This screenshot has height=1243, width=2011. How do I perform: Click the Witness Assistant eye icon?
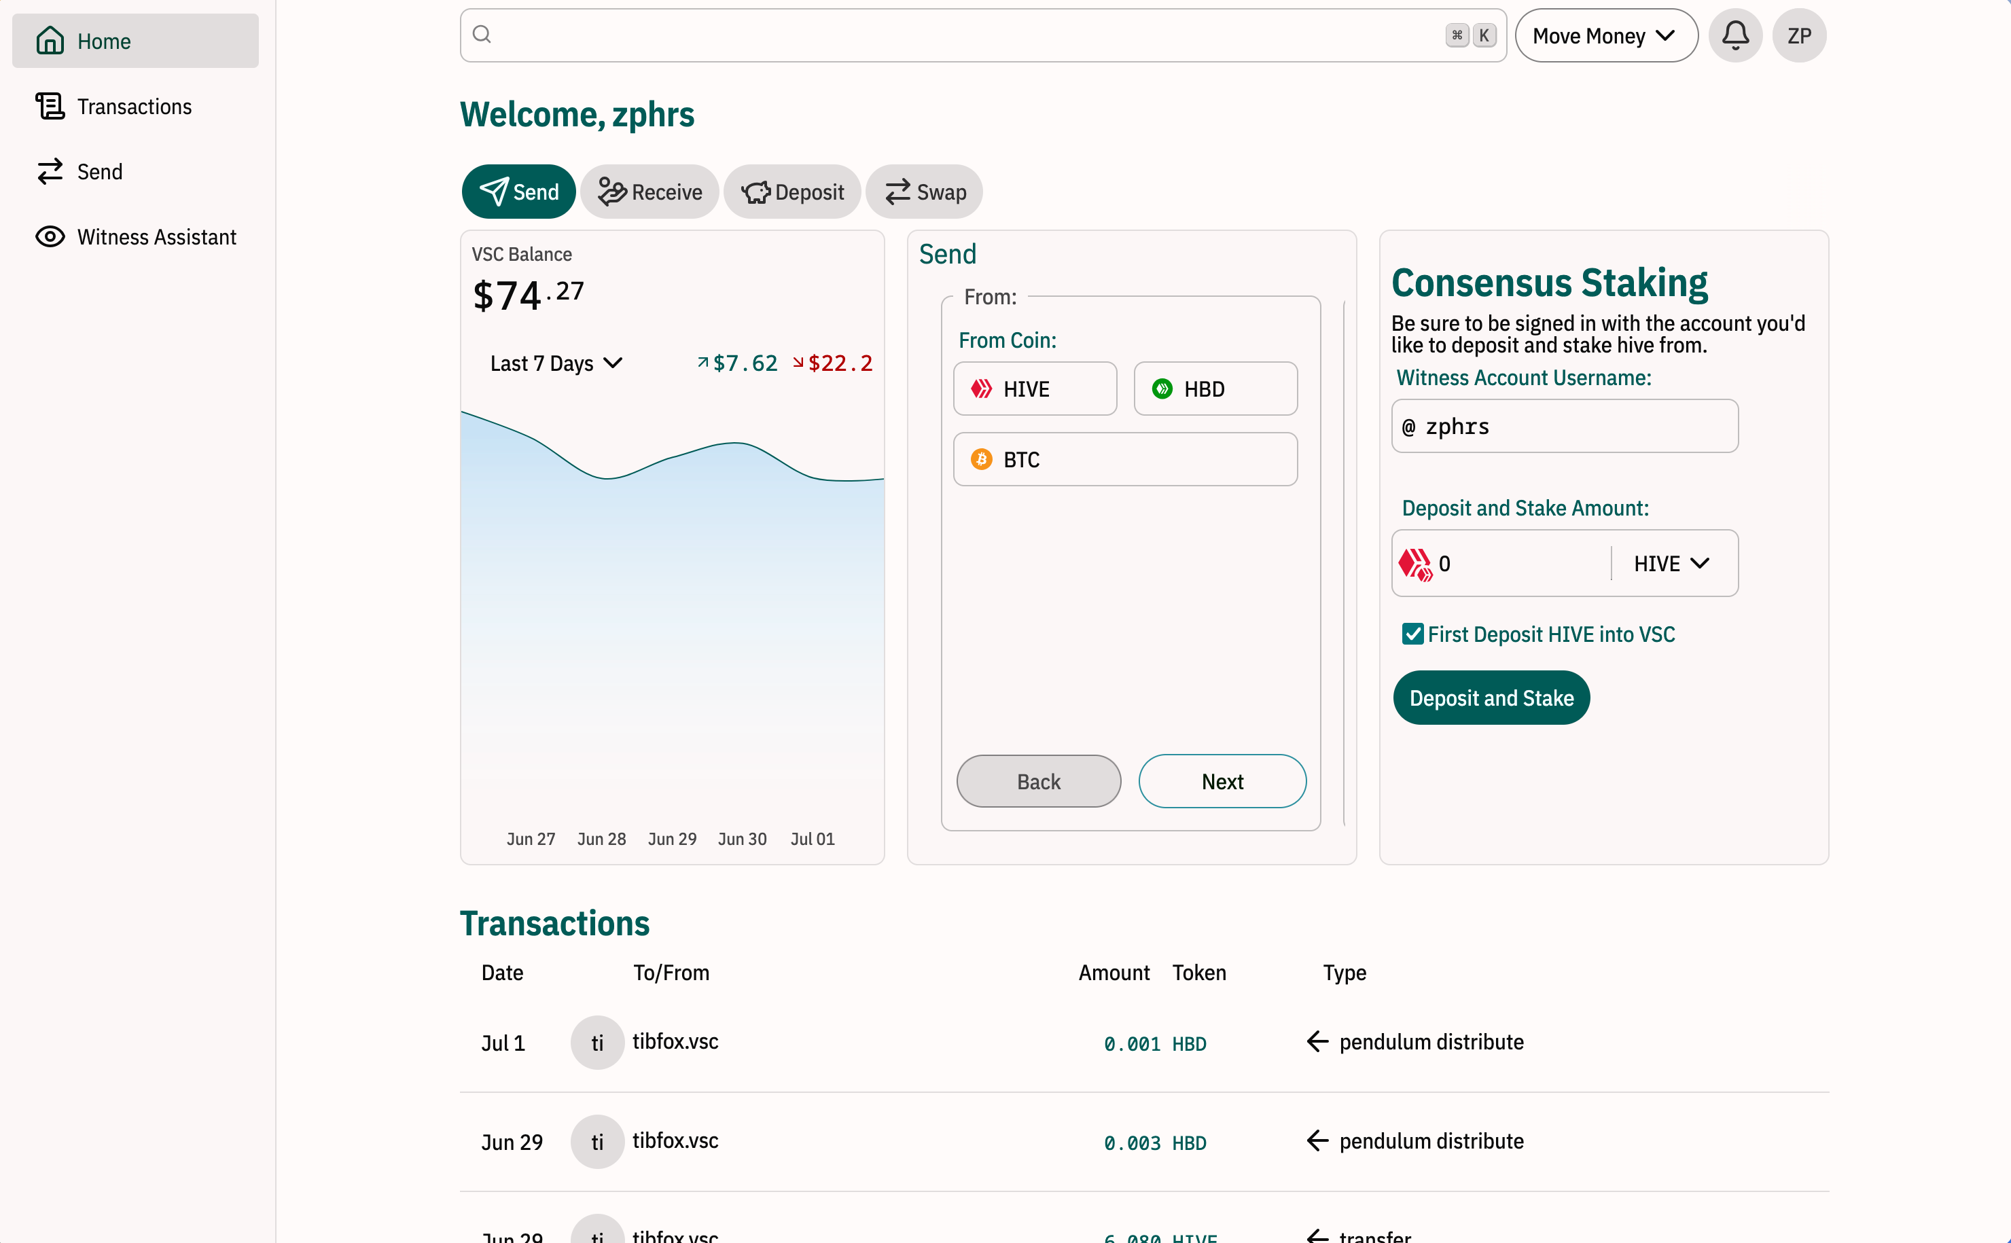(x=50, y=237)
